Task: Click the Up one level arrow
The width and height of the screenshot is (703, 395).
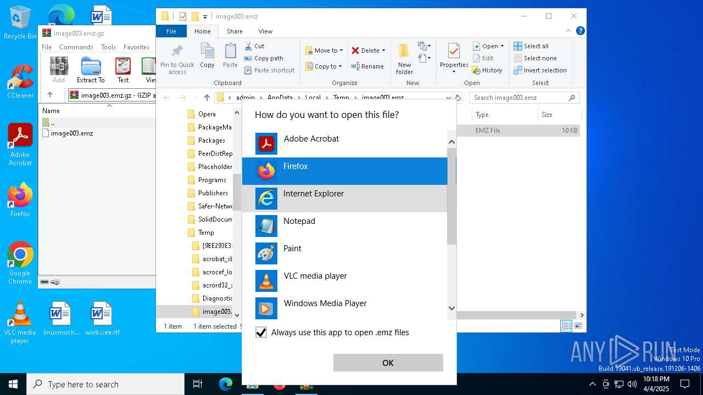Action: [x=207, y=98]
